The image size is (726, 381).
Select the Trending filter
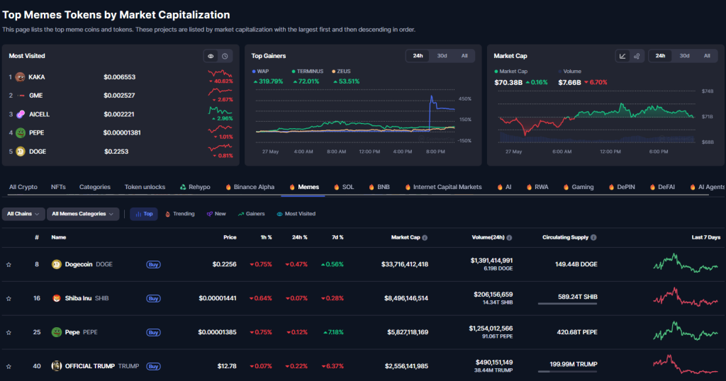coord(180,214)
